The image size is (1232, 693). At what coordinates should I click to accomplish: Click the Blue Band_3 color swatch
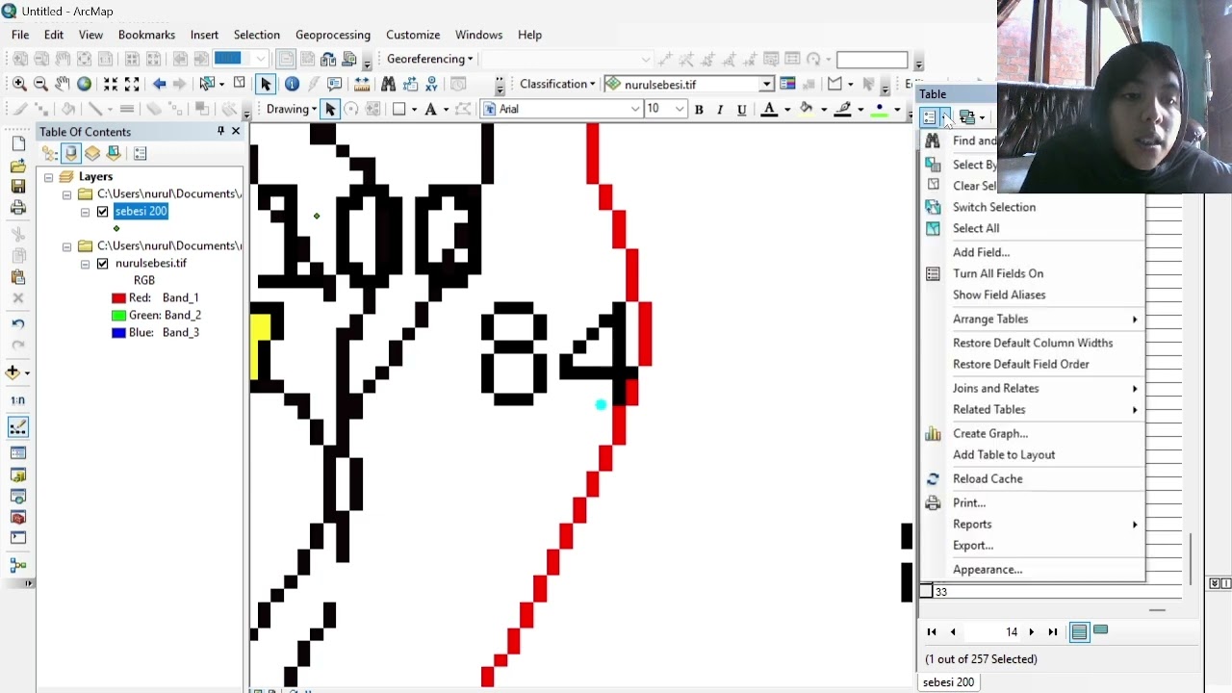[119, 333]
